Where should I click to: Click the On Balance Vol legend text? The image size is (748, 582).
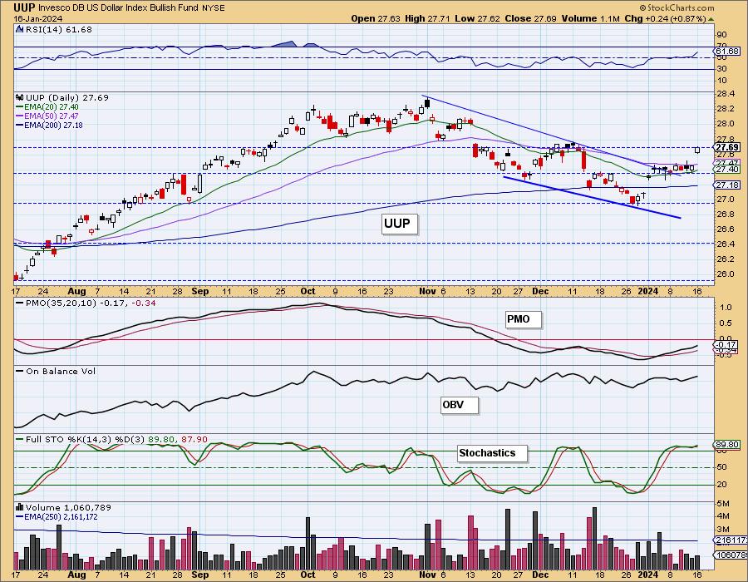pyautogui.click(x=61, y=371)
